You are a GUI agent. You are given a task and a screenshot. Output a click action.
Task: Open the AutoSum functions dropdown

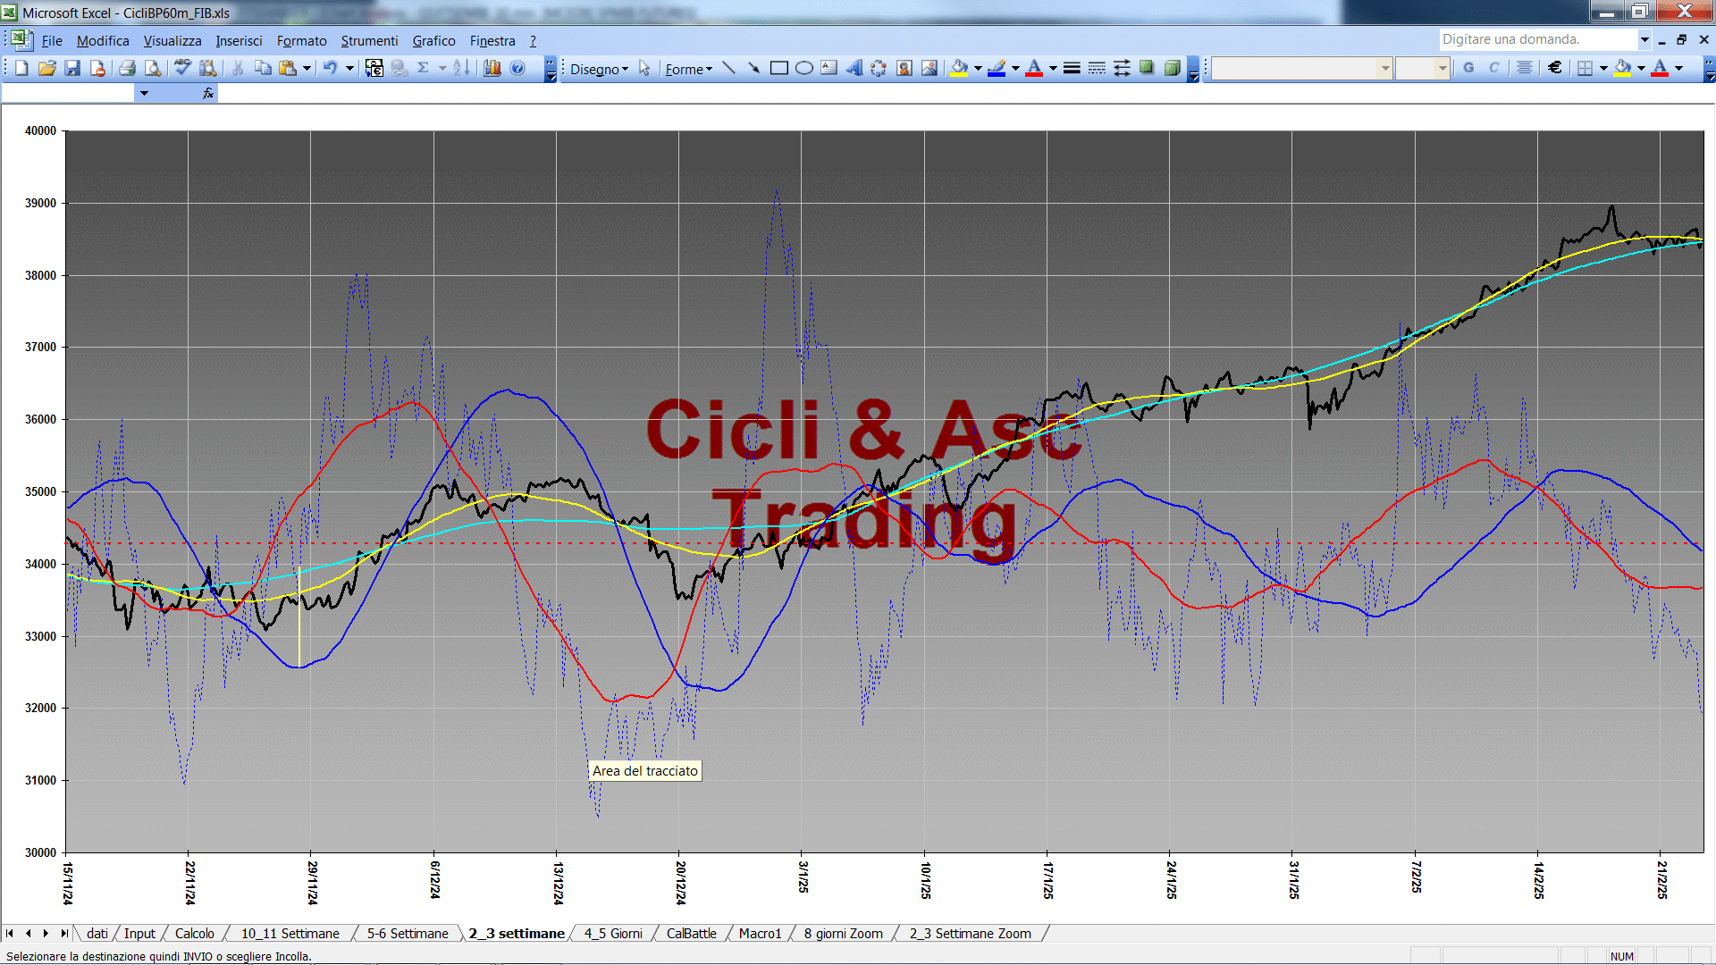[x=442, y=69]
